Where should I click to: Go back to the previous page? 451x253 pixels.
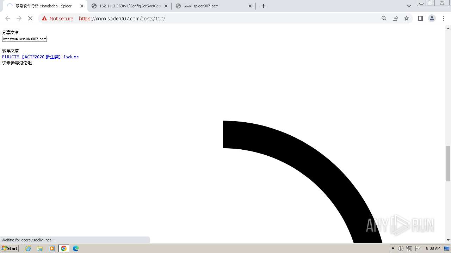click(8, 18)
